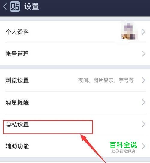Tap the 夜间、图片显示、字号等 hint text

tap(106, 80)
